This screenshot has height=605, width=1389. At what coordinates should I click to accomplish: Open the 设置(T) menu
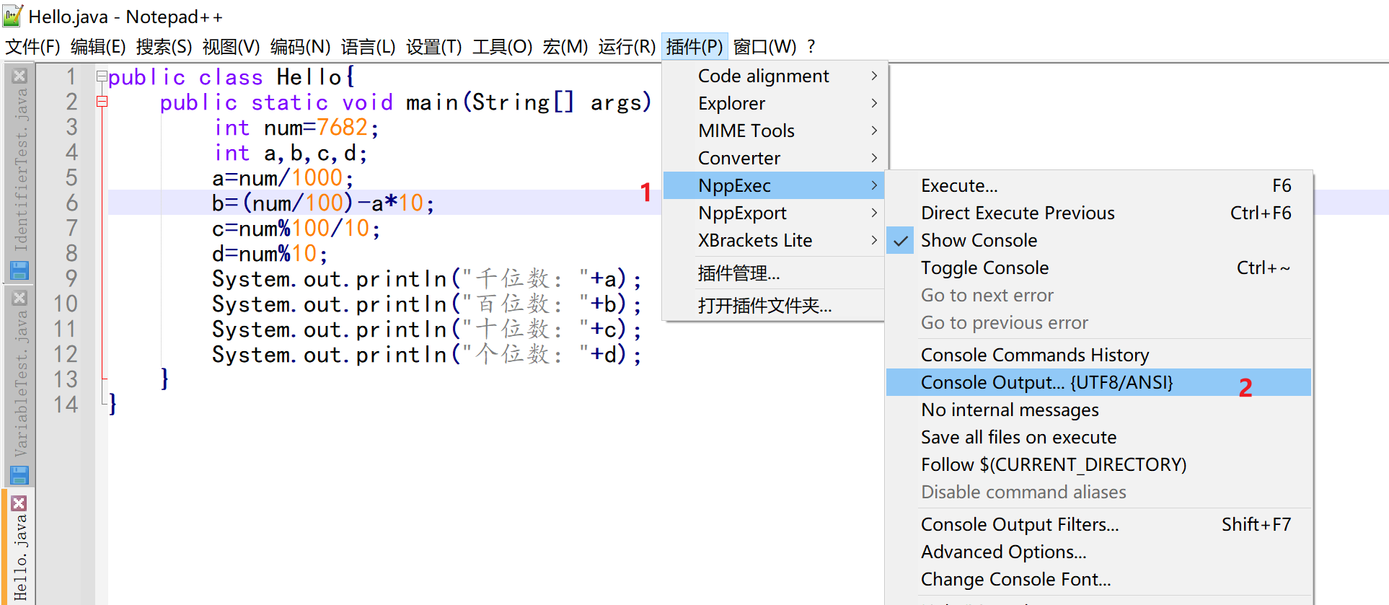(433, 47)
